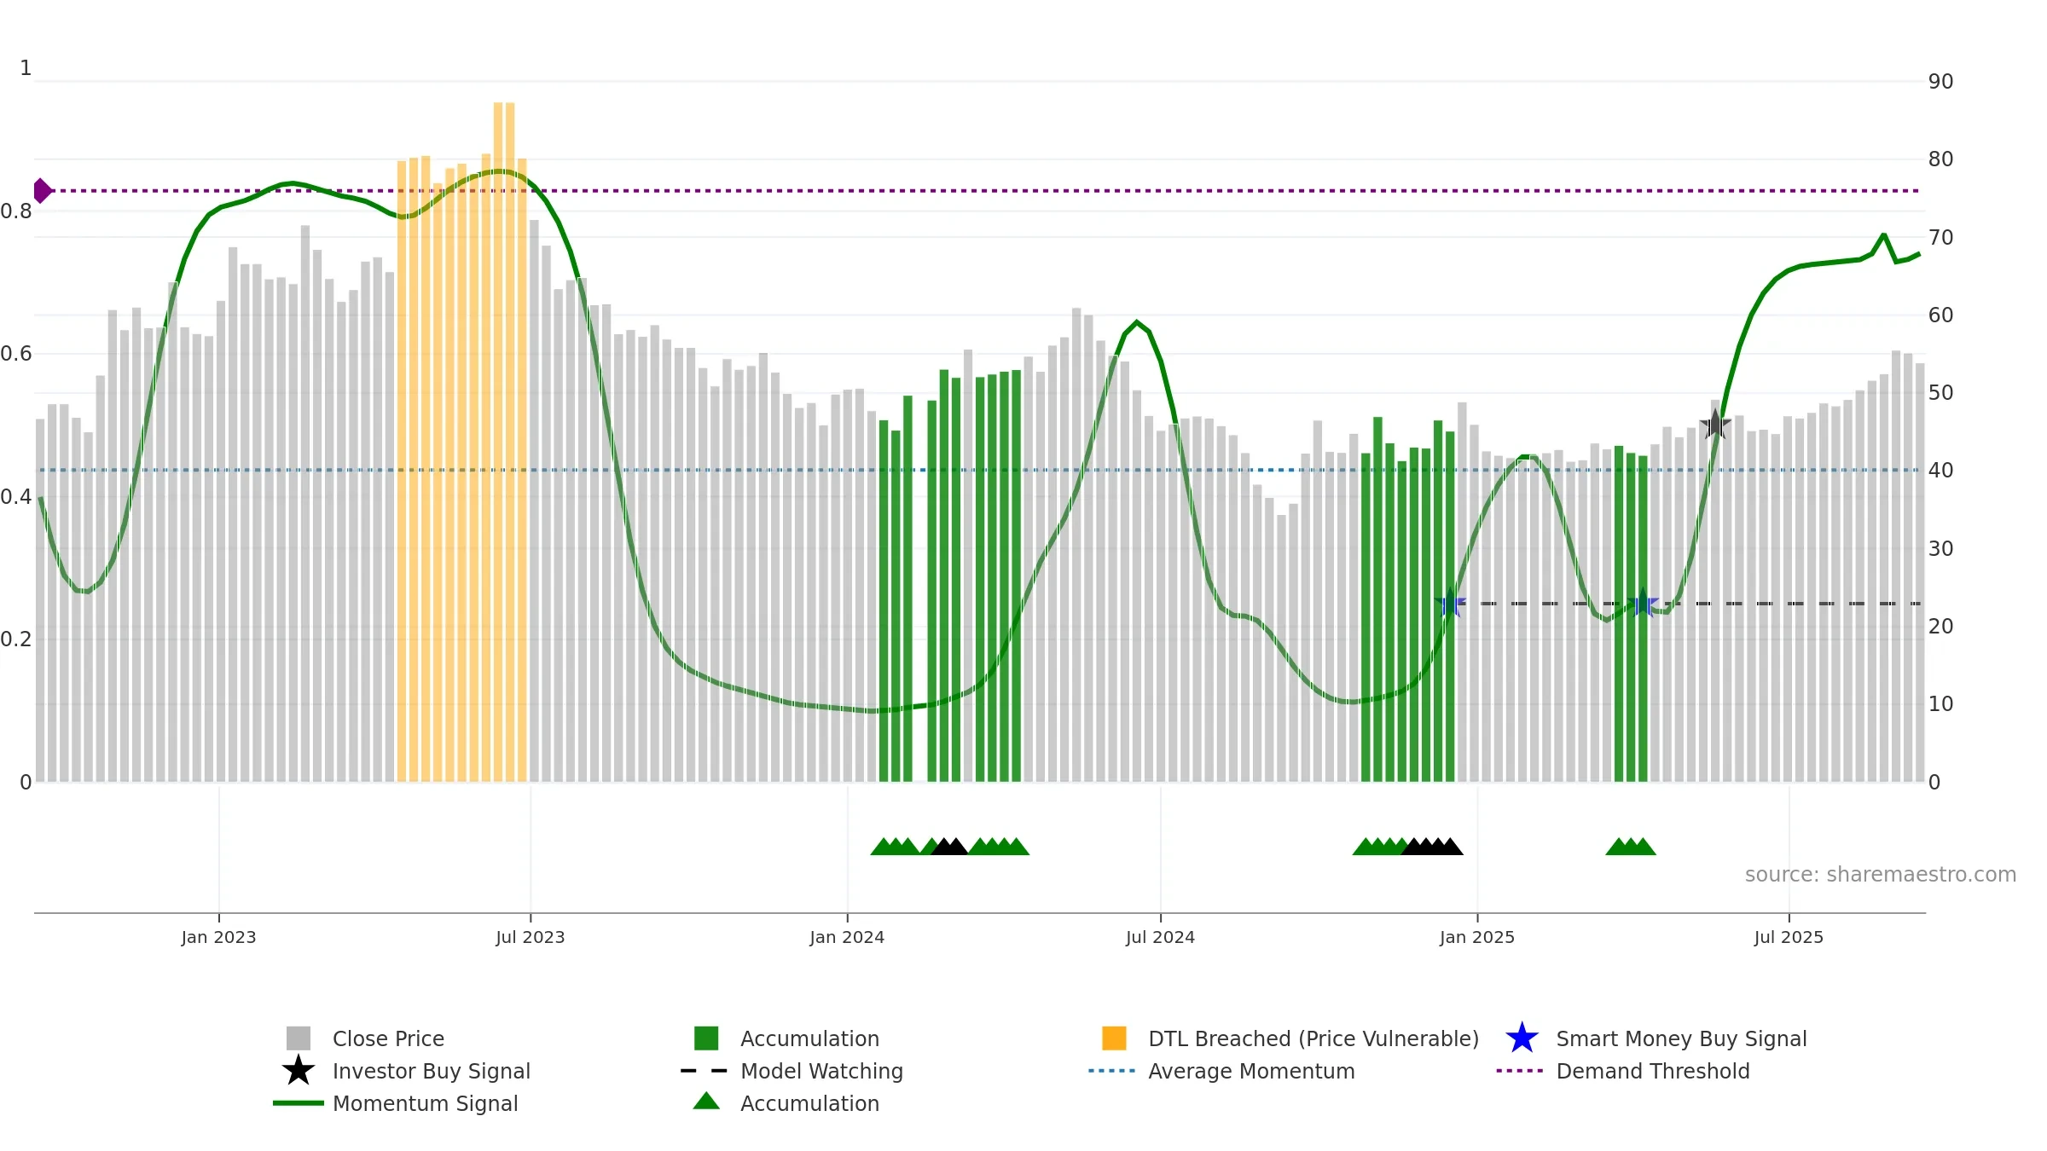This screenshot has height=1151, width=2047.
Task: Click the dark star marker on the chart
Action: pos(1715,425)
